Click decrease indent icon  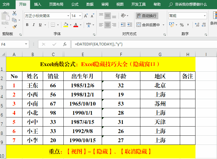(123, 25)
